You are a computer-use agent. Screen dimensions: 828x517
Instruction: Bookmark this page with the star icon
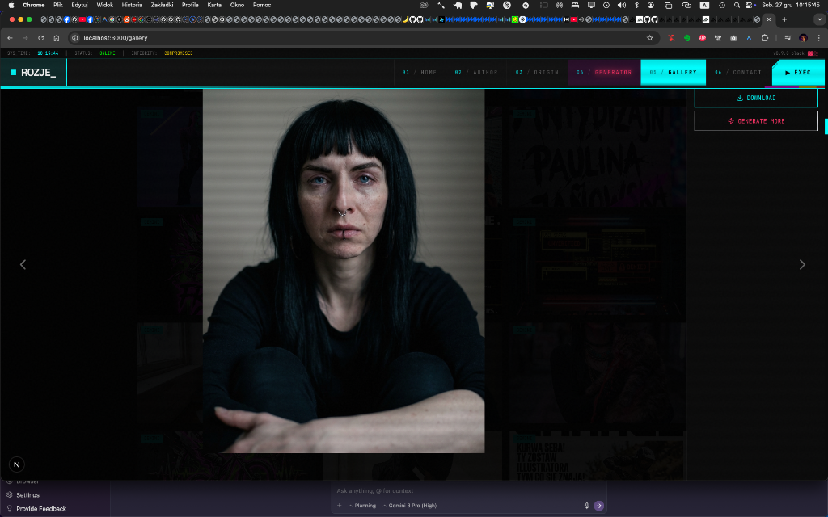point(649,38)
